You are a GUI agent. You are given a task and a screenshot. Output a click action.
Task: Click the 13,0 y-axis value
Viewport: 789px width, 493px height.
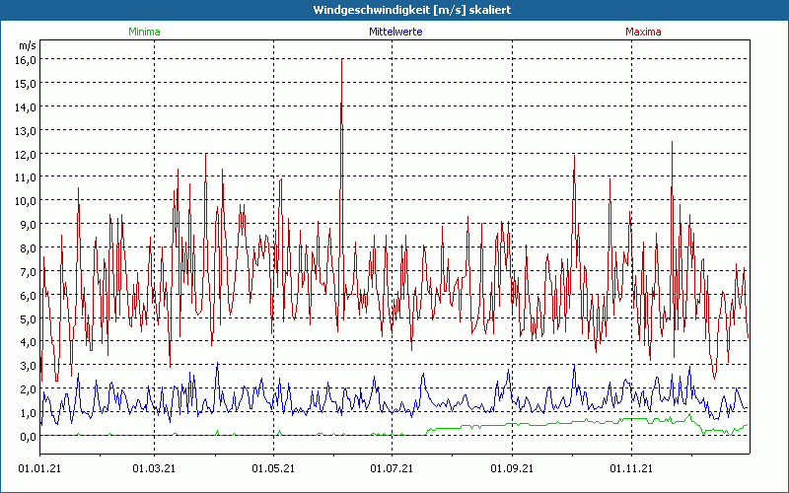(x=28, y=131)
